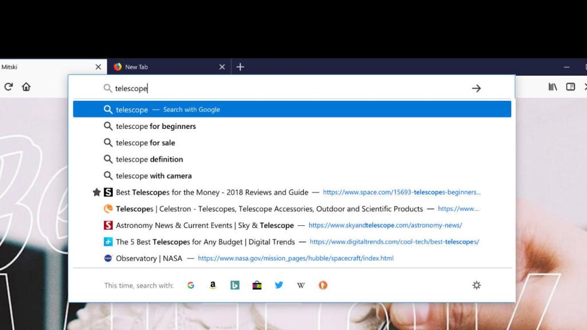Viewport: 587px width, 330px height.
Task: Select Twitter as the search engine
Action: point(279,285)
